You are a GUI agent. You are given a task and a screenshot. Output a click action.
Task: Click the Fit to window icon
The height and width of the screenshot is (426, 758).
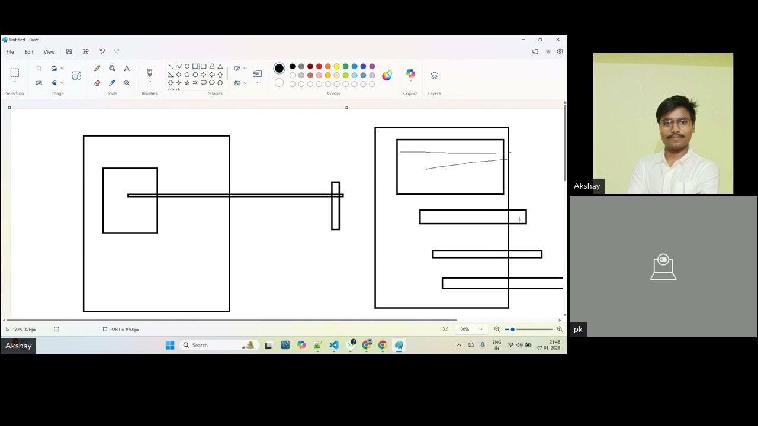click(445, 330)
